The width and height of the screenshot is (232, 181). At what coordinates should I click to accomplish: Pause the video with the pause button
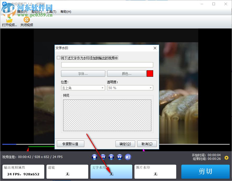(x=111, y=157)
